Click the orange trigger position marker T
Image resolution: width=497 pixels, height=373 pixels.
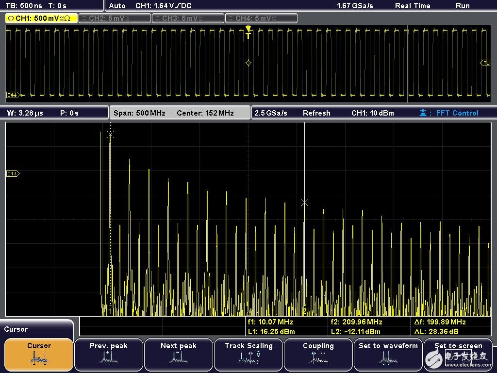click(248, 34)
